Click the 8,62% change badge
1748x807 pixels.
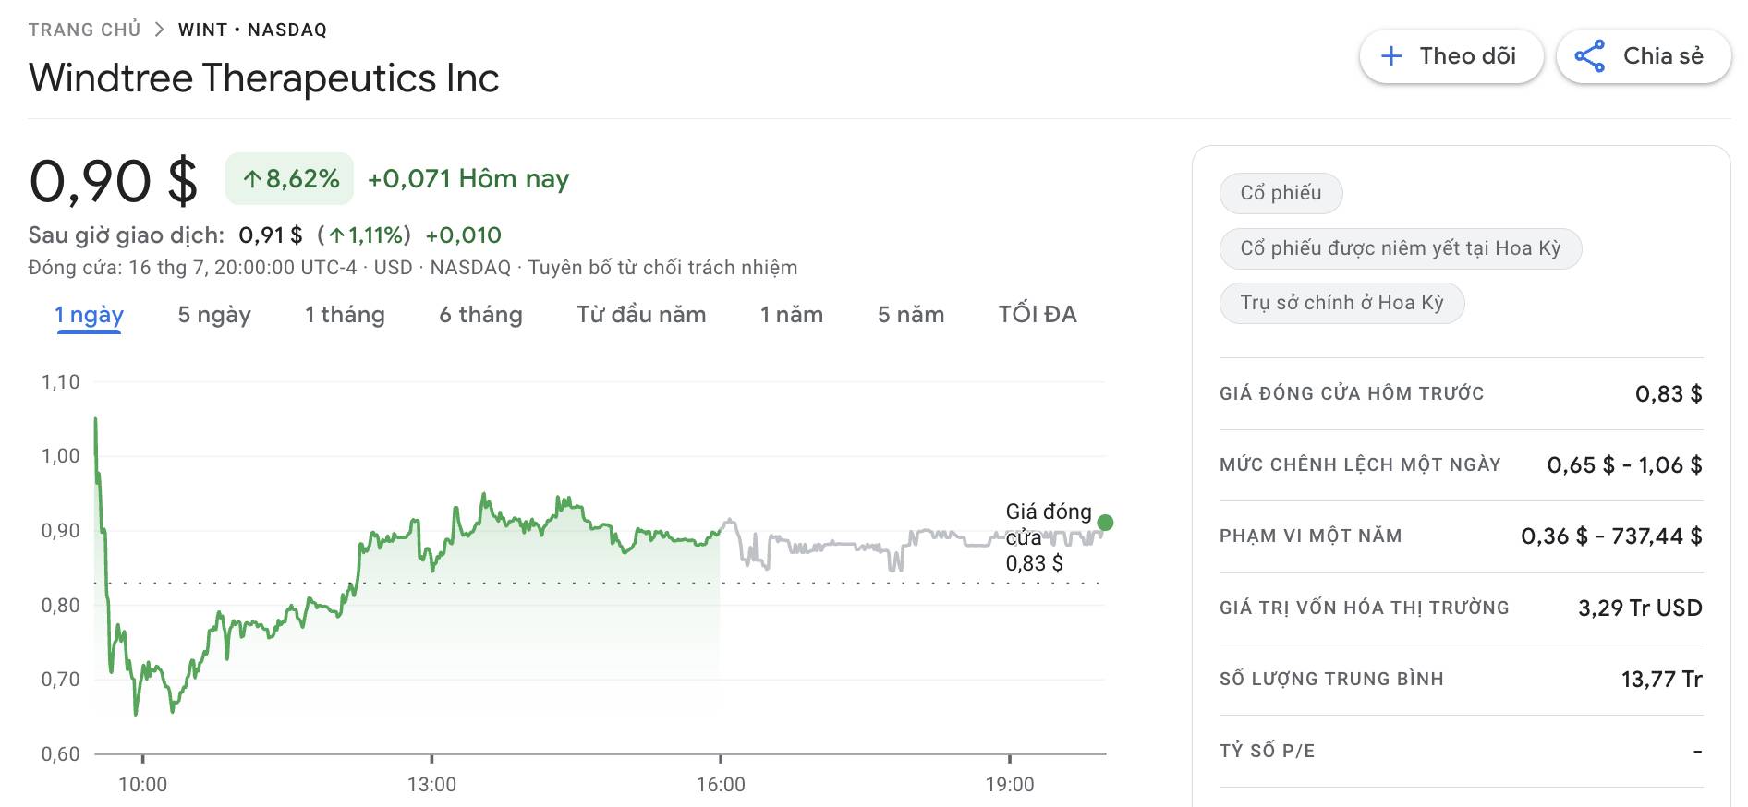(289, 179)
